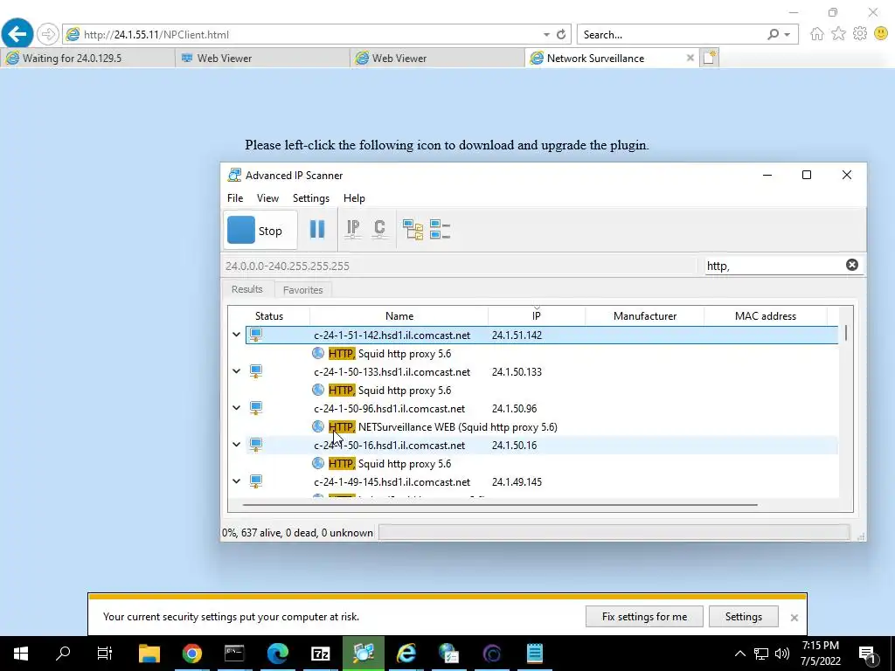Collapse the 24.1.50.96 host row
Image resolution: width=895 pixels, height=671 pixels.
point(236,407)
